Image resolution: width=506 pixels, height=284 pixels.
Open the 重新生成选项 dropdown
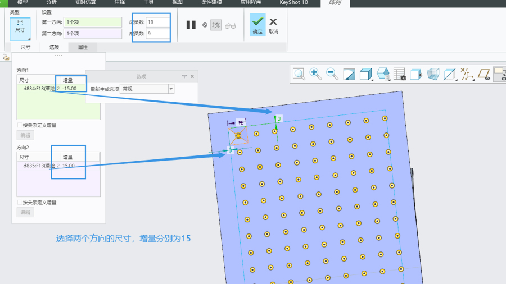171,89
